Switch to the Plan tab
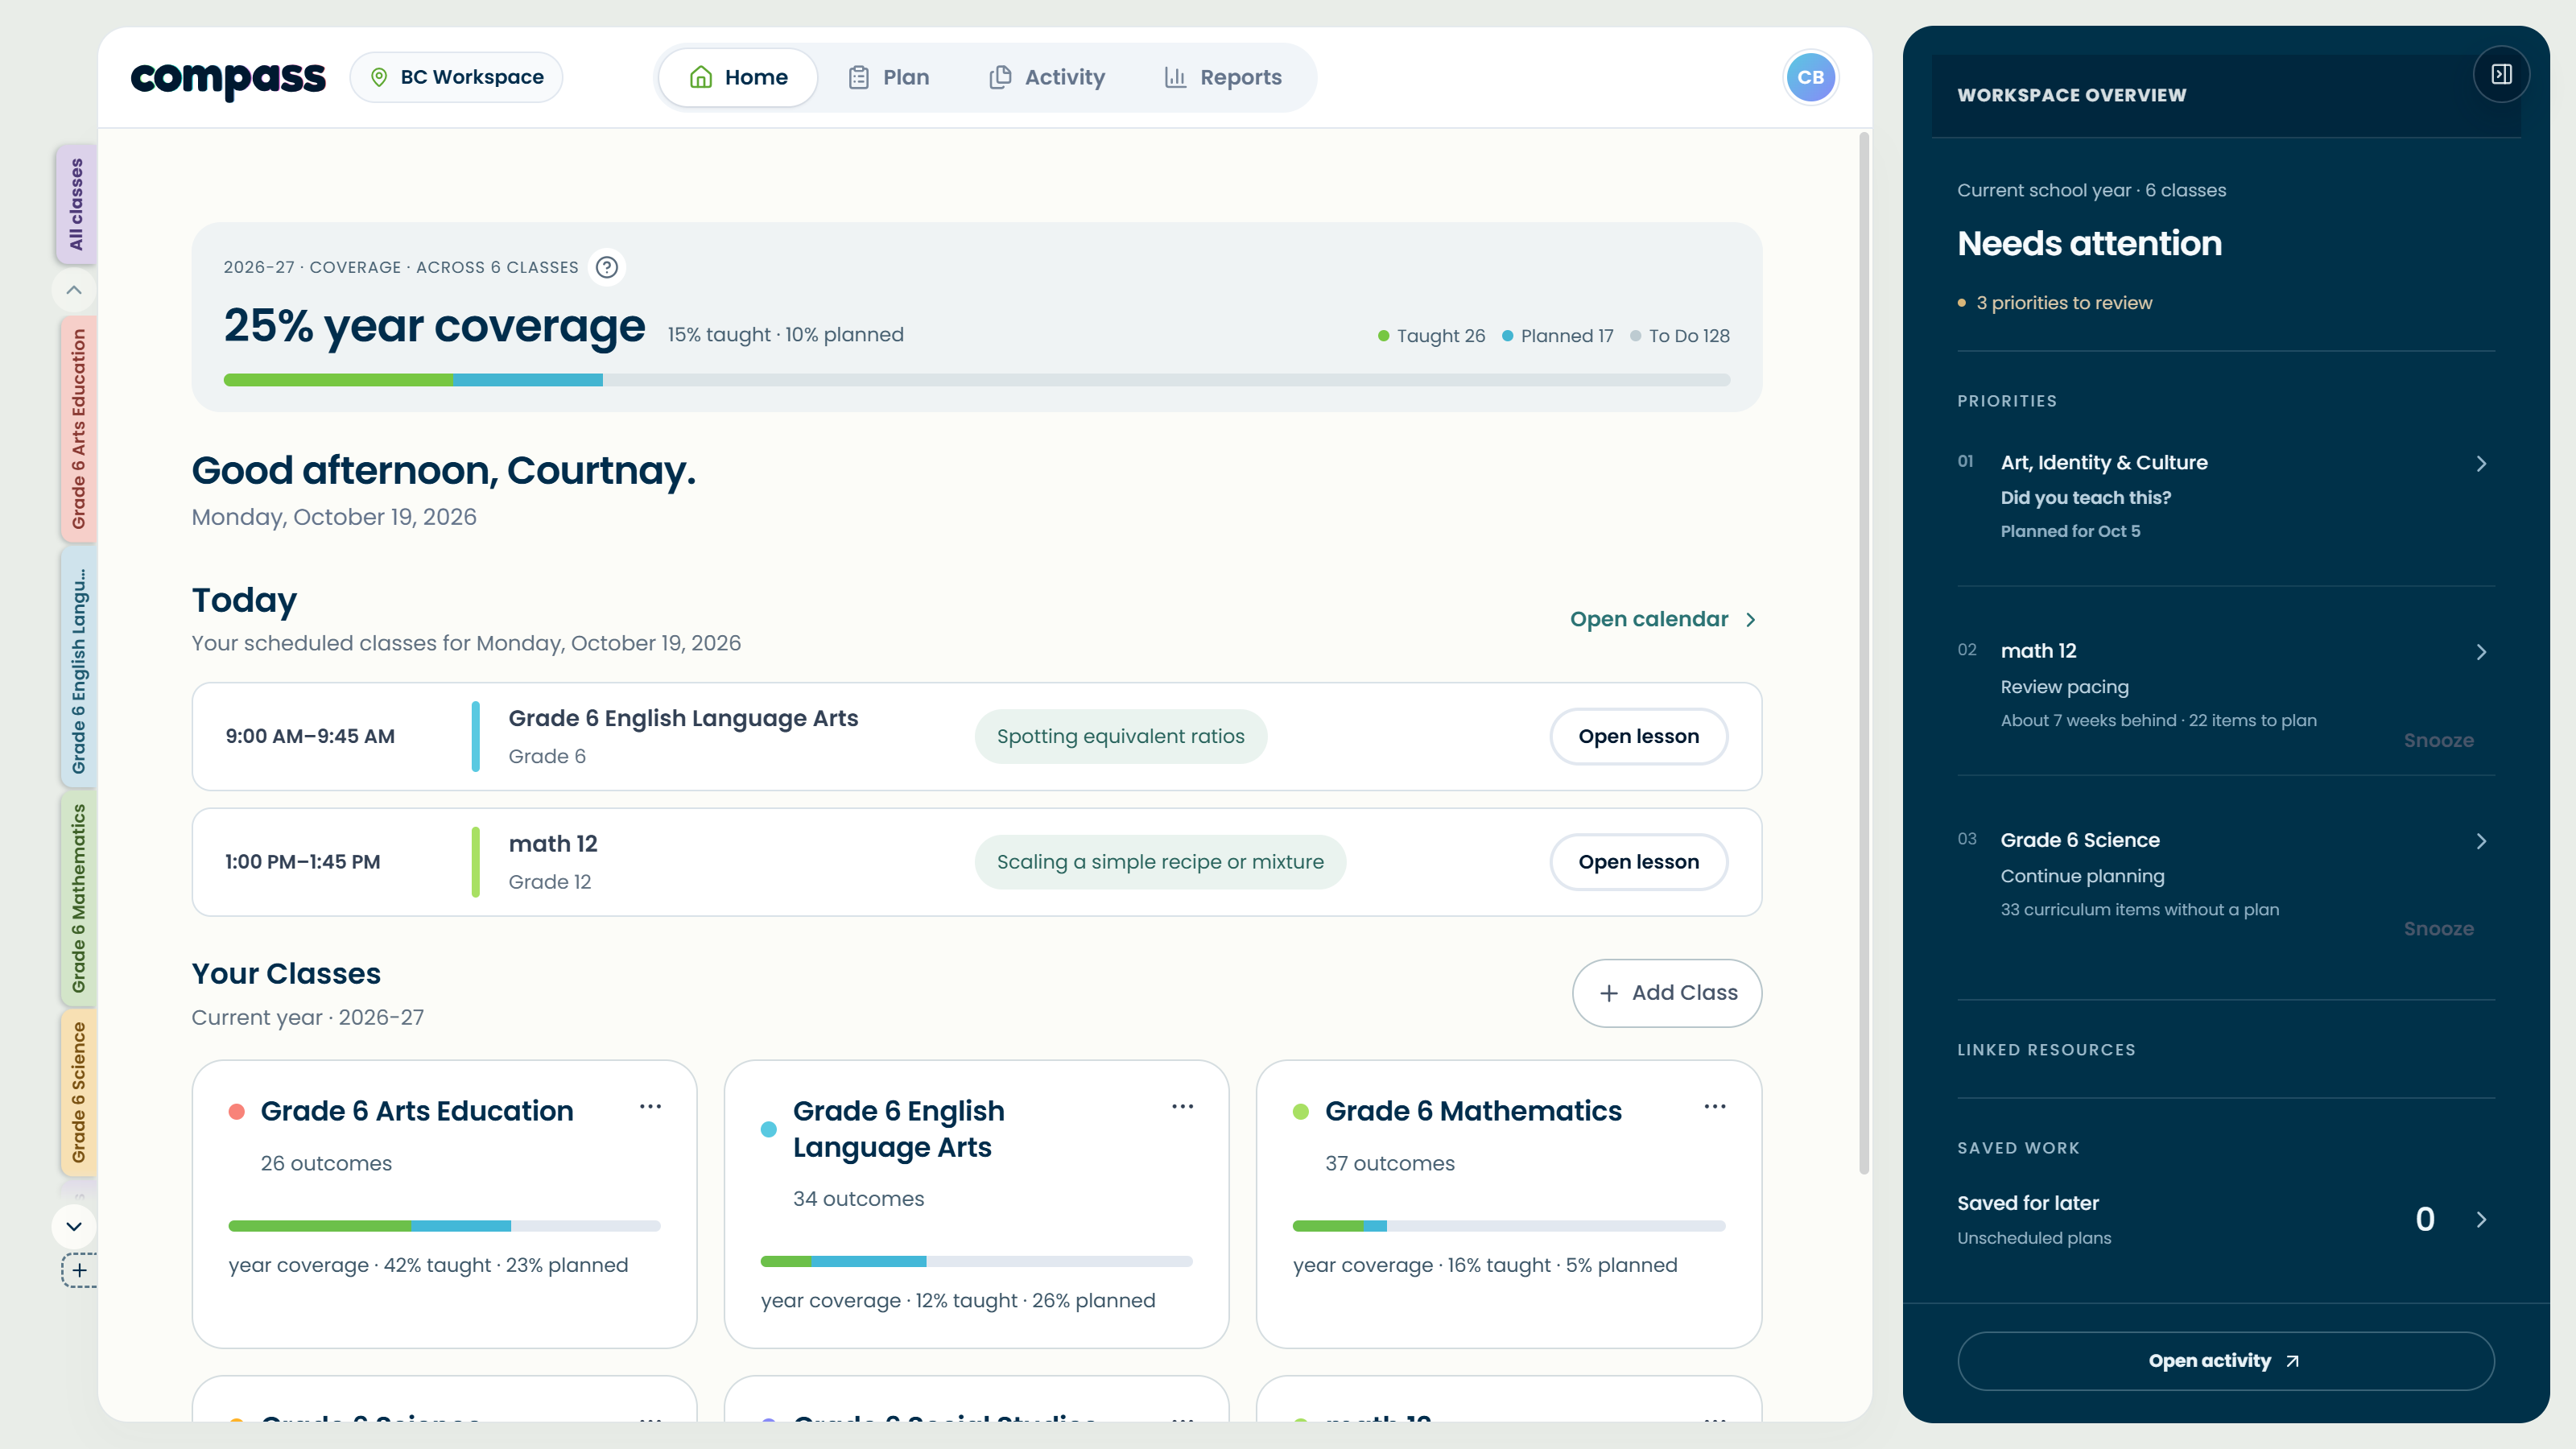This screenshot has height=1449, width=2576. 888,77
